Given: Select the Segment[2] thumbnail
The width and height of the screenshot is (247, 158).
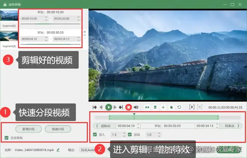Looking at the screenshot, I should click(x=9, y=15).
